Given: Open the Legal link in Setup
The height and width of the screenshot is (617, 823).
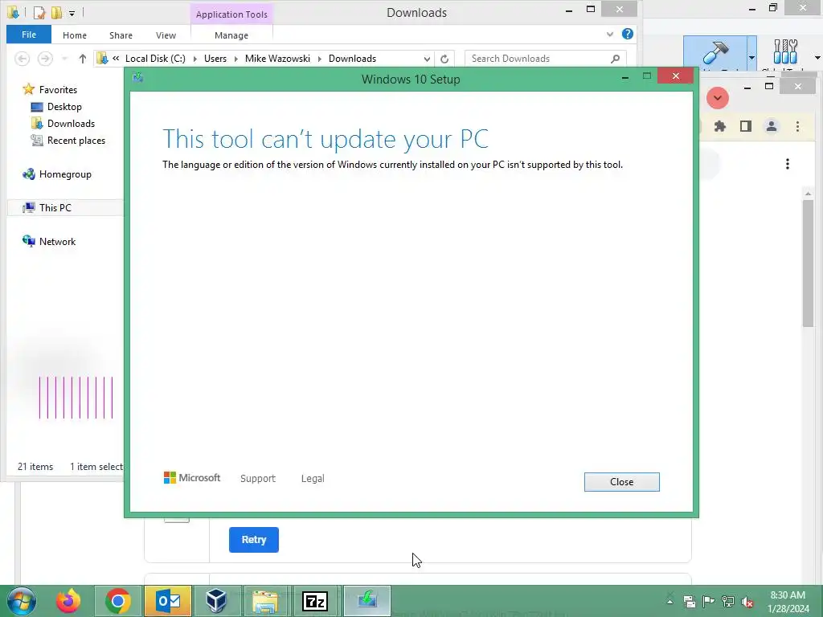Looking at the screenshot, I should 313,479.
